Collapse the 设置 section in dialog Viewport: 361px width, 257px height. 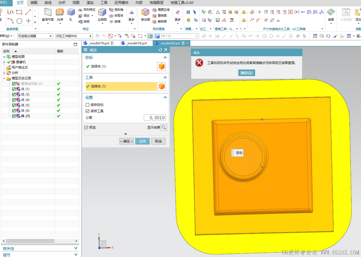pos(165,97)
